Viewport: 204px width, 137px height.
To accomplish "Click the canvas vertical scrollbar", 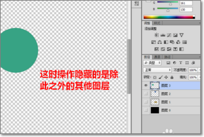I will pyautogui.click(x=129, y=66).
